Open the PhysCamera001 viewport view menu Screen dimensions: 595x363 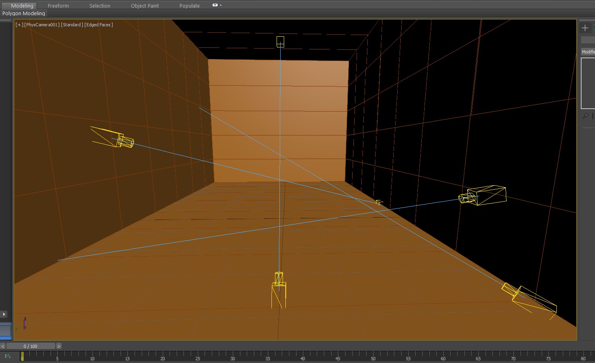tap(42, 25)
